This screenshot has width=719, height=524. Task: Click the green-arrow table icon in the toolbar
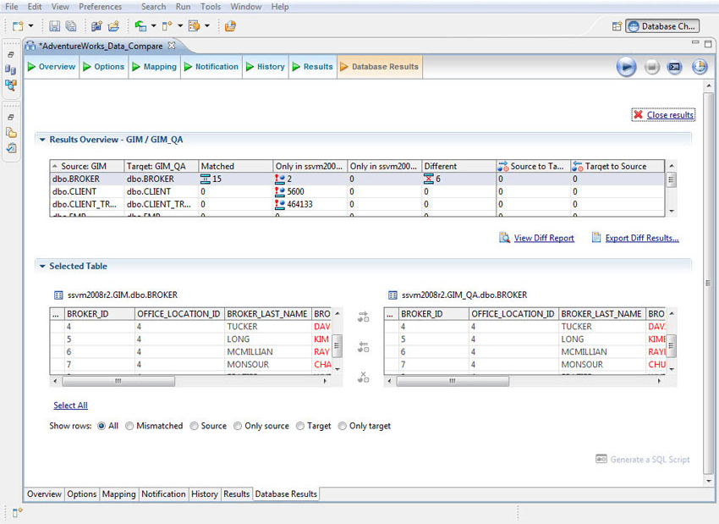[x=140, y=26]
